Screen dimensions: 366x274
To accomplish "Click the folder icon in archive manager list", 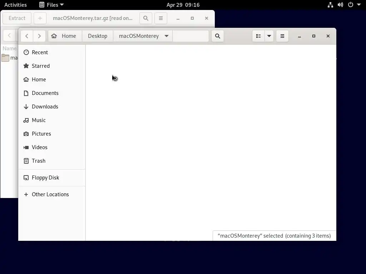I will [x=5, y=58].
